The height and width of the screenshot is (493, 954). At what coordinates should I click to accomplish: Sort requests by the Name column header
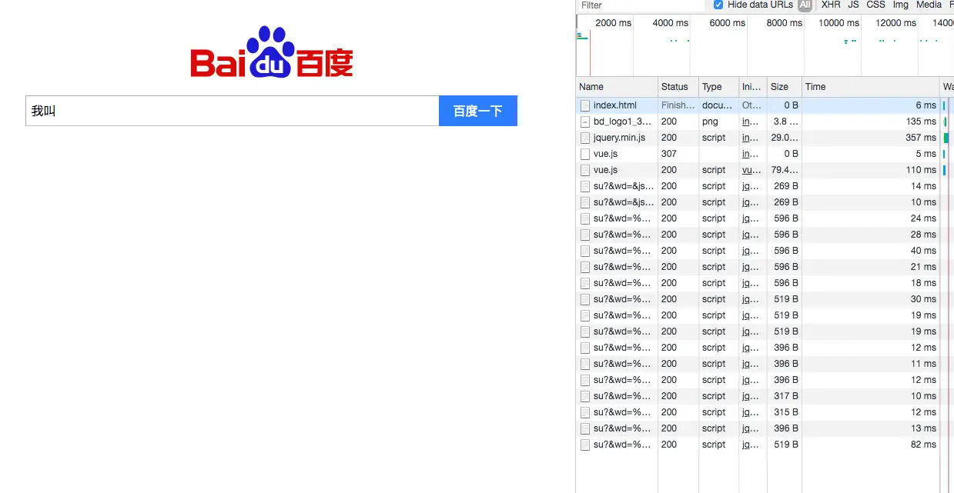tap(617, 87)
